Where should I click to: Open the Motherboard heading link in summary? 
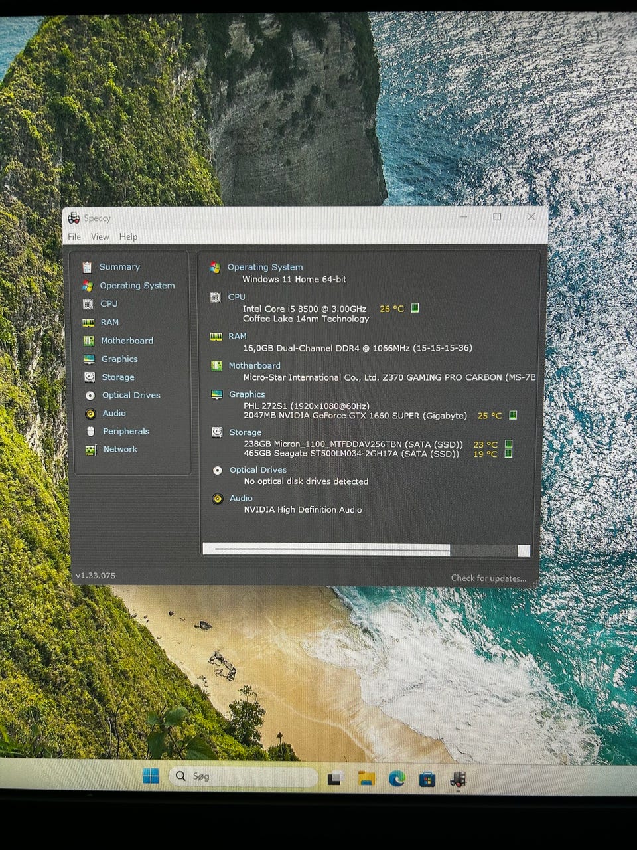click(x=255, y=365)
